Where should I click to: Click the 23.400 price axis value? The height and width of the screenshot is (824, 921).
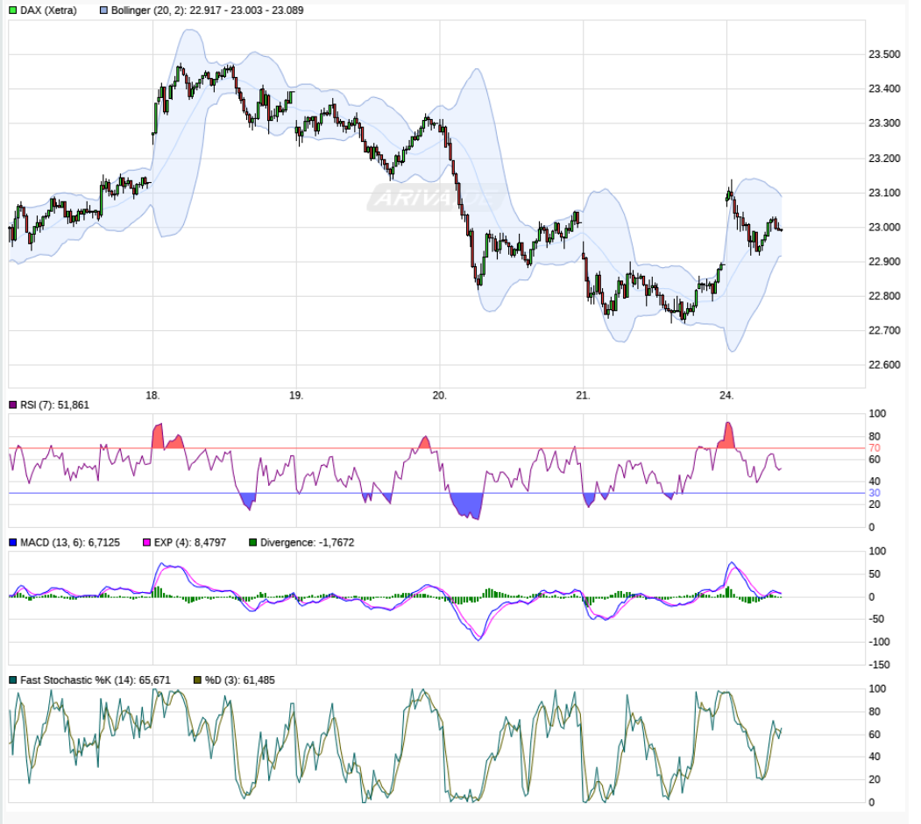[x=884, y=88]
